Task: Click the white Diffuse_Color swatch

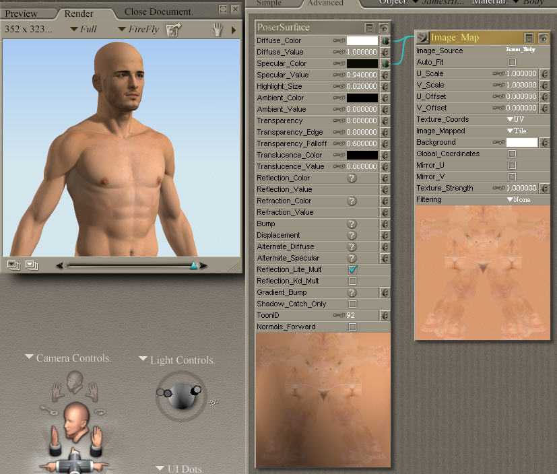Action: (362, 40)
